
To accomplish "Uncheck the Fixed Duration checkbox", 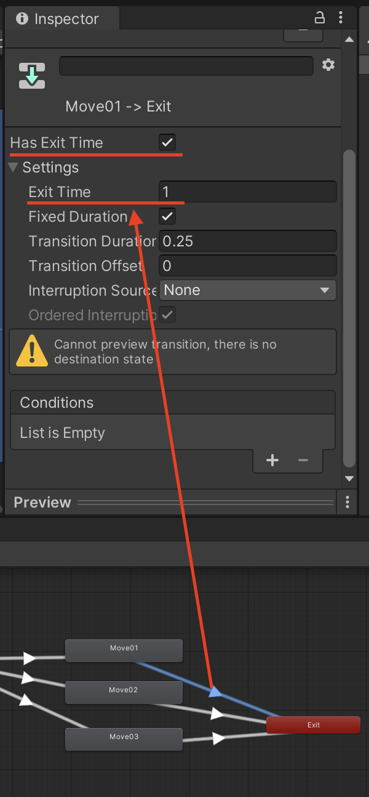I will (x=167, y=216).
